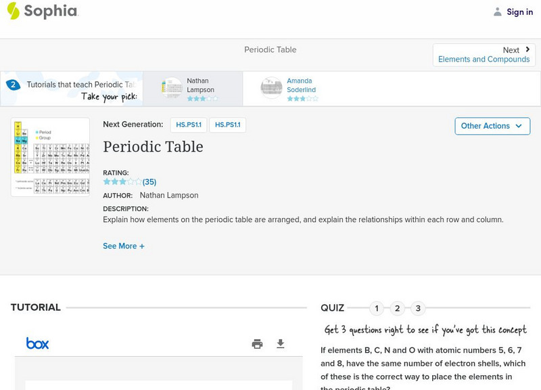This screenshot has height=390, width=541.
Task: Go to Next: Elements and Compounds
Action: tap(484, 55)
